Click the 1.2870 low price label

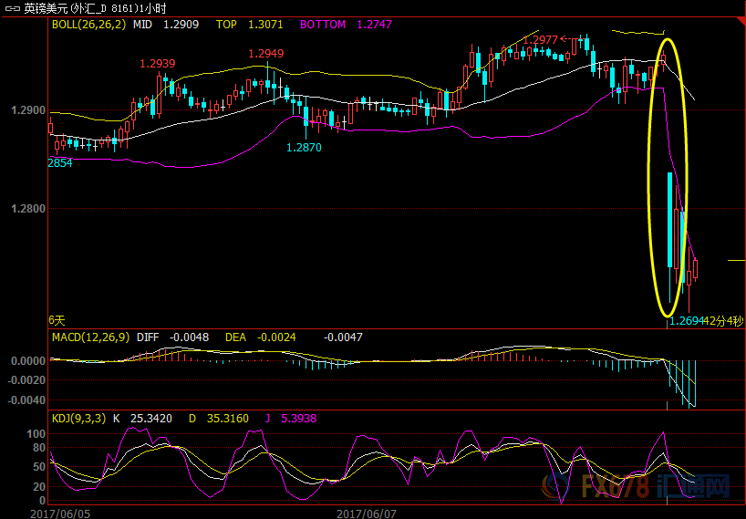pyautogui.click(x=304, y=148)
